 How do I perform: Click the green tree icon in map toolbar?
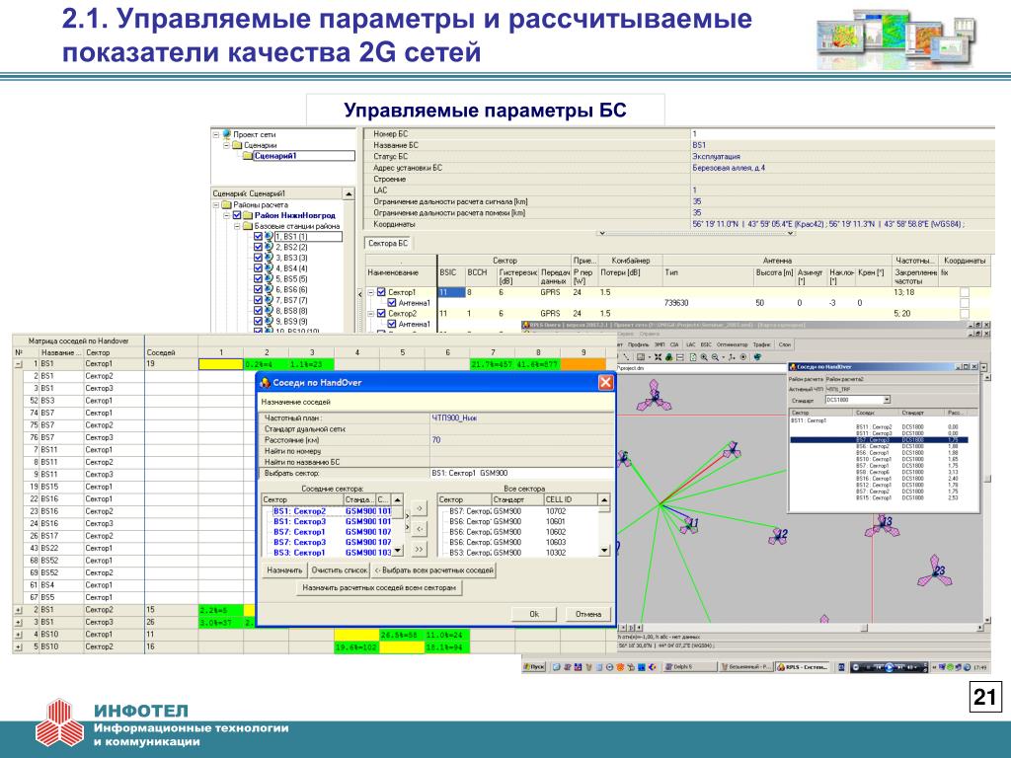[x=669, y=357]
